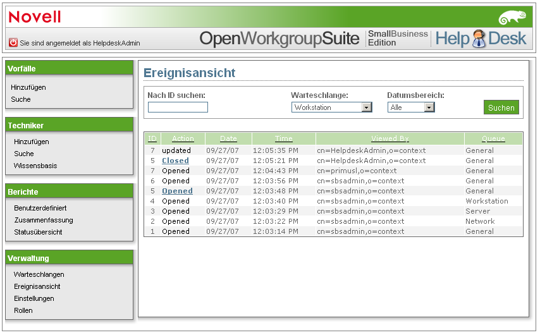This screenshot has width=540, height=335.
Task: Click the Techniker section header
Action: point(69,125)
